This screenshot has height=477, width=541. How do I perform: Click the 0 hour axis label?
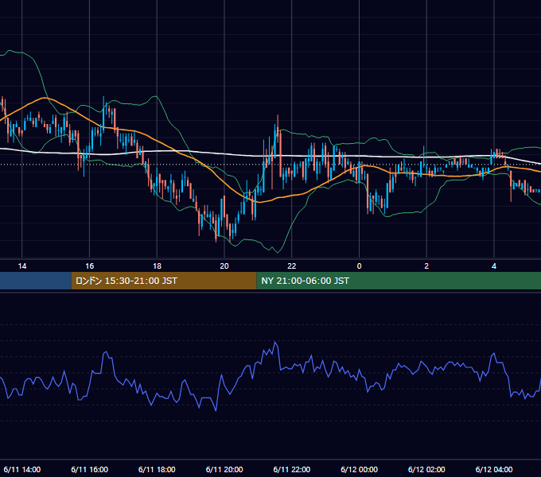click(x=359, y=266)
